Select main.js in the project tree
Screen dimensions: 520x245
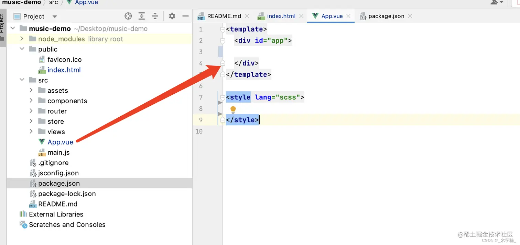tap(58, 152)
